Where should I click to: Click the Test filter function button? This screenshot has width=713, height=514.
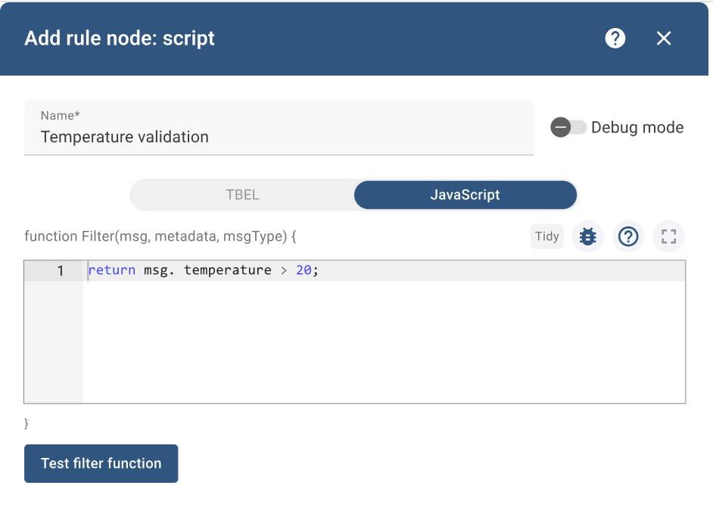(x=101, y=463)
